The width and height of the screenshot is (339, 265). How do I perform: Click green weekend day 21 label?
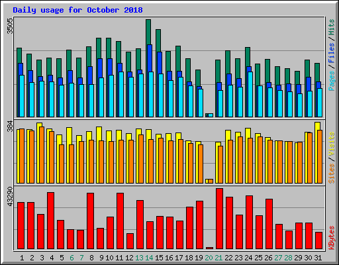point(218,258)
